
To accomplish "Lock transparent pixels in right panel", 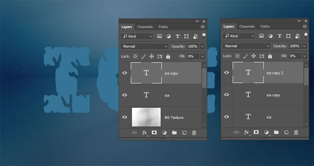I will coord(237,56).
